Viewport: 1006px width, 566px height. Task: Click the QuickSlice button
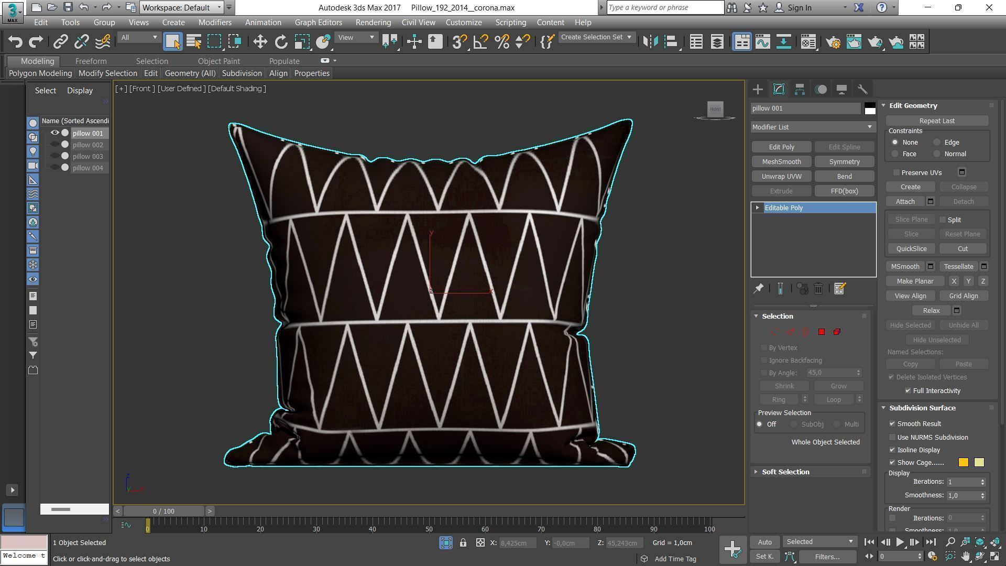pyautogui.click(x=911, y=248)
